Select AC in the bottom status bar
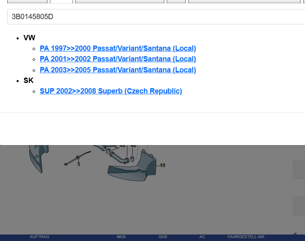The image size is (305, 241). pyautogui.click(x=202, y=237)
